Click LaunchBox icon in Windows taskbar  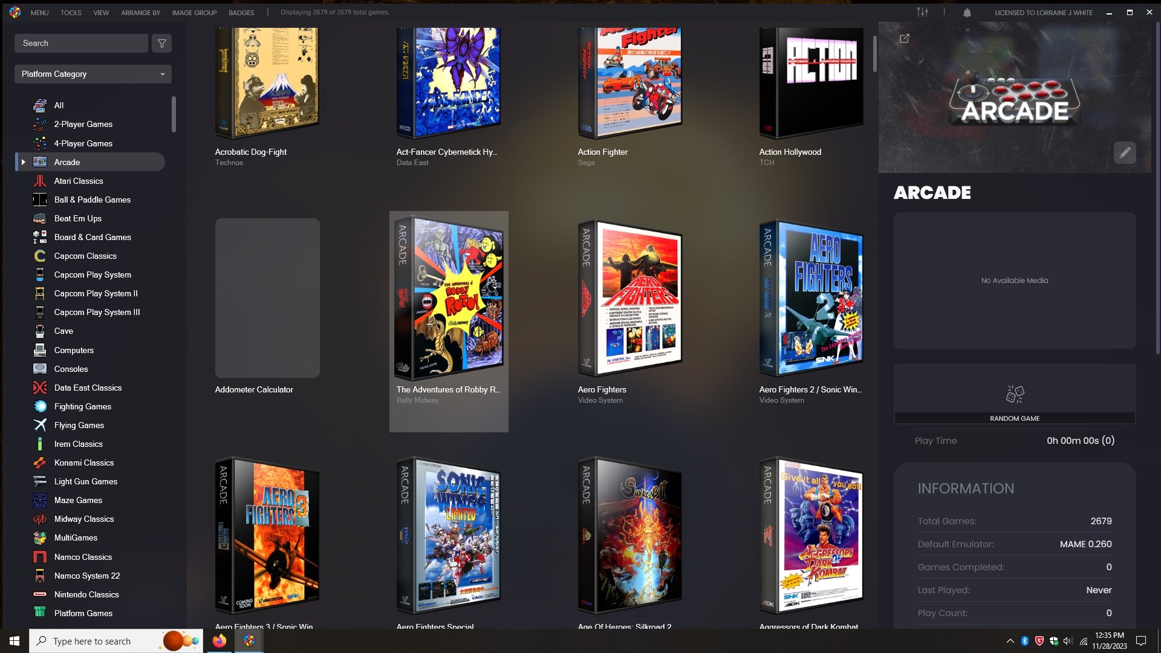coord(249,641)
